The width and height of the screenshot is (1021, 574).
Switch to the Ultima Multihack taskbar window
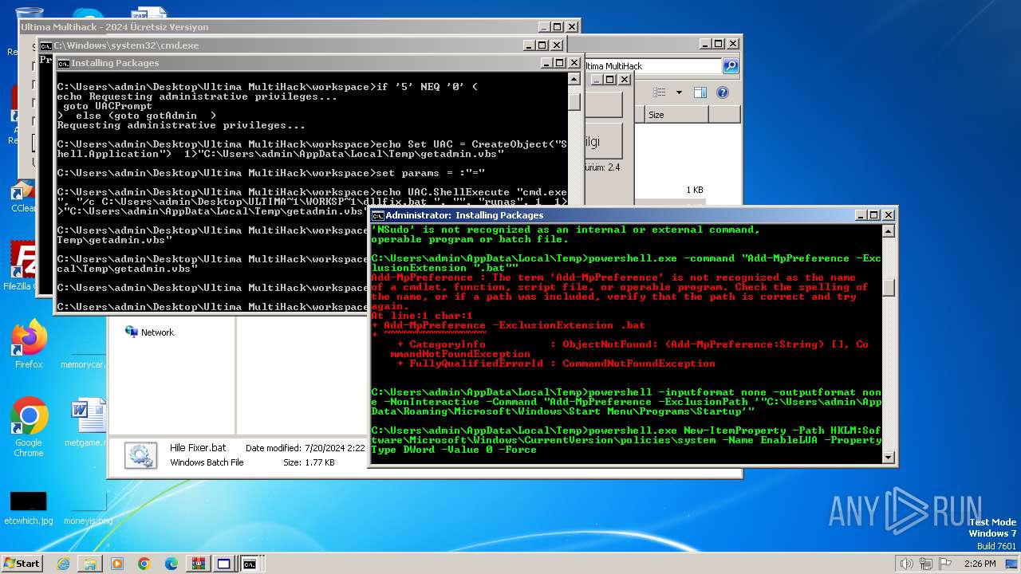tap(224, 564)
